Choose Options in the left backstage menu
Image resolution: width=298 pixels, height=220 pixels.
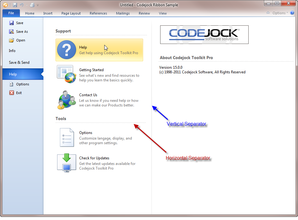(23, 84)
